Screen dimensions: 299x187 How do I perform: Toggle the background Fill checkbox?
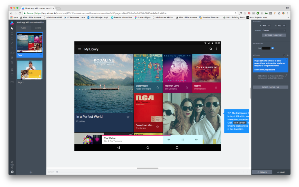click(273, 48)
